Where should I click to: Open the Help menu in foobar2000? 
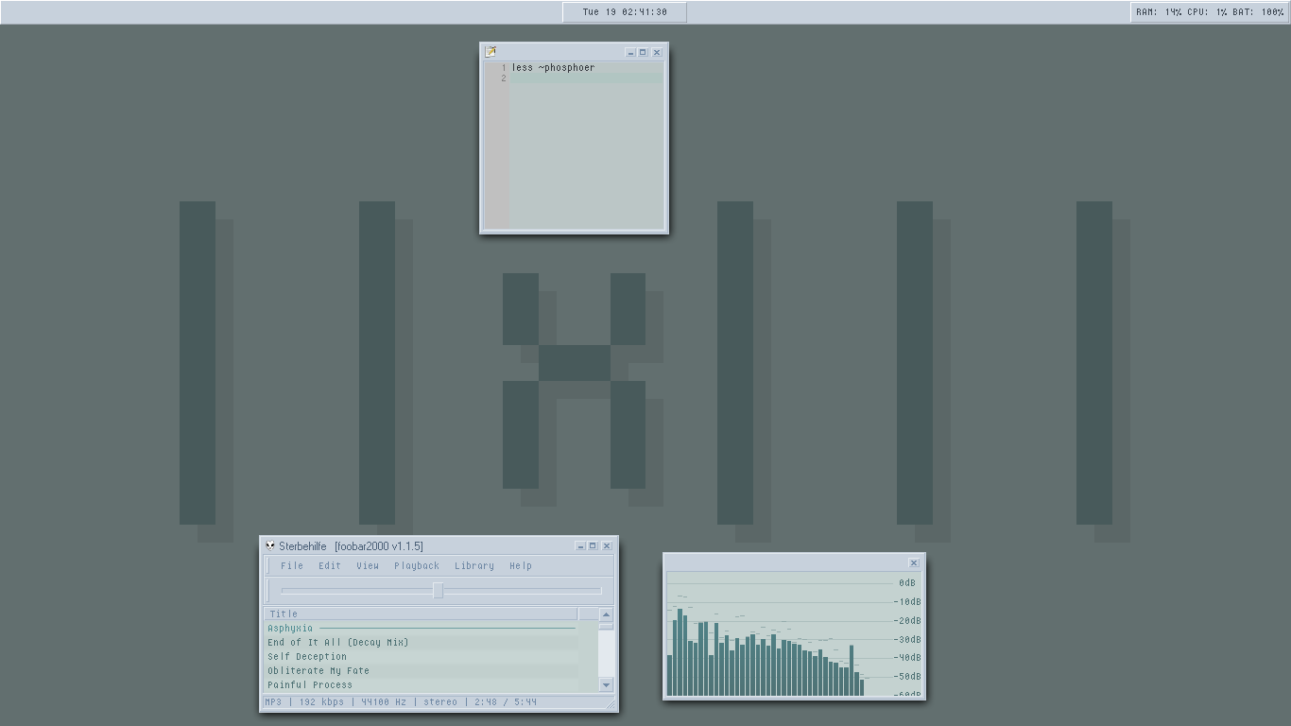tap(521, 565)
